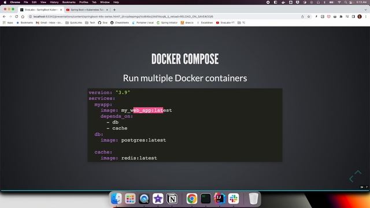Open the View menu
The image size is (370, 208).
coord(43,2)
